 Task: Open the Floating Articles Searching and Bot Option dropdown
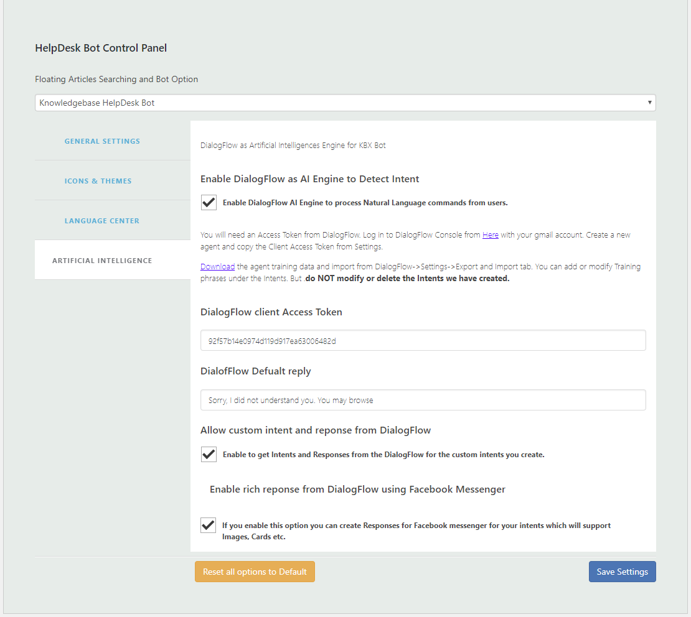click(345, 103)
